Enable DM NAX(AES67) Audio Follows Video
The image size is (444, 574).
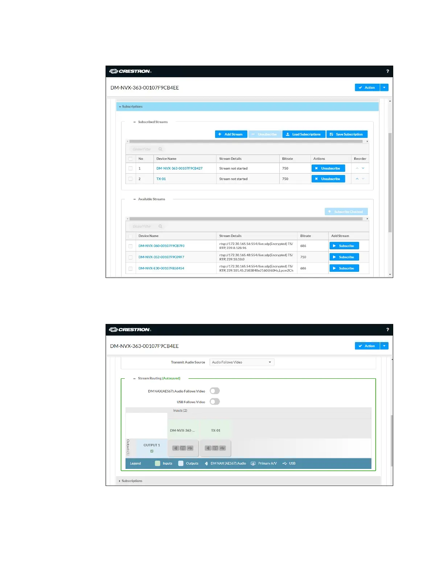click(x=215, y=391)
